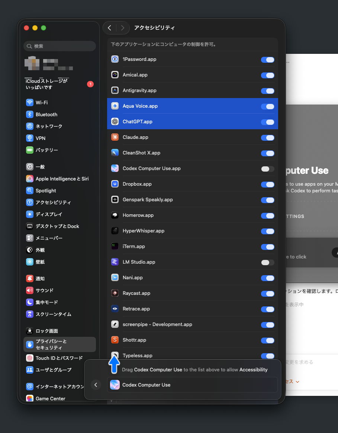Click the 検索 search field

coord(59,46)
